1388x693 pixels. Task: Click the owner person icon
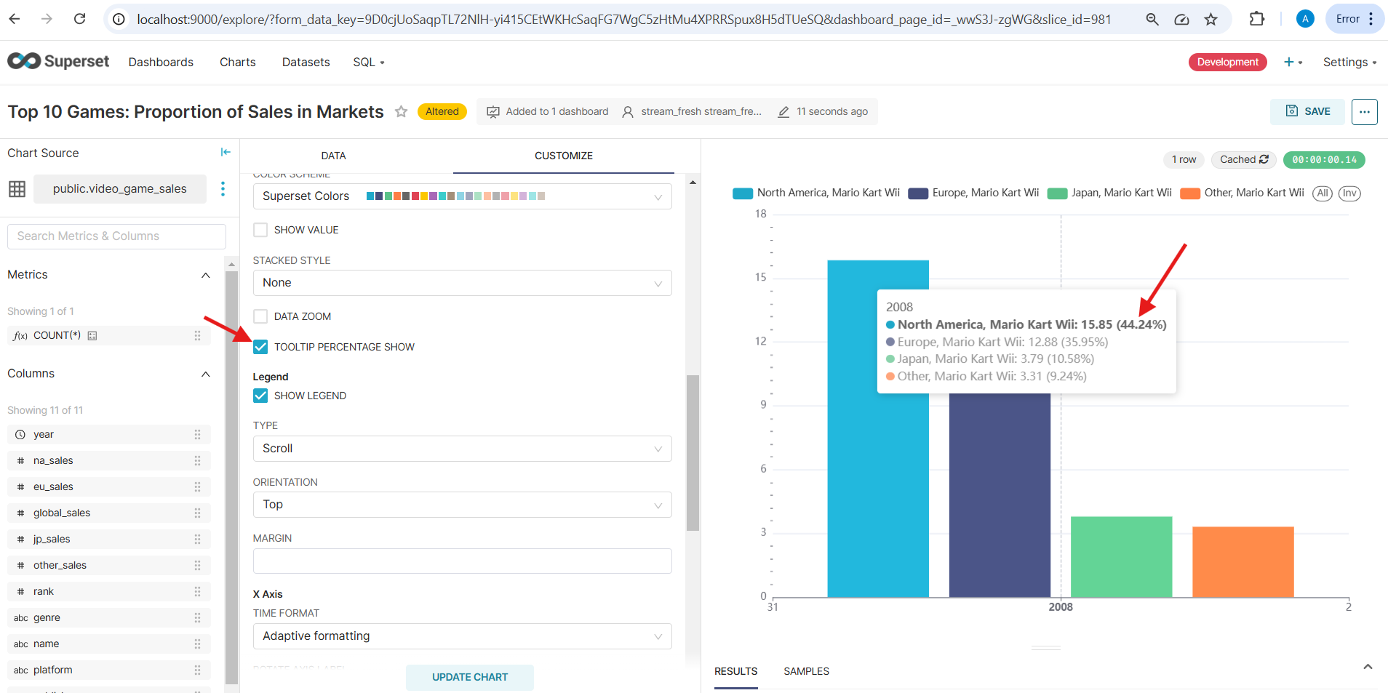(628, 111)
